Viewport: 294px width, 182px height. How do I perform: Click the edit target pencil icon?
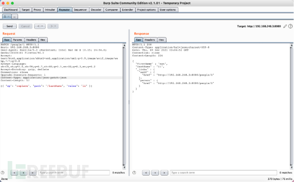(285, 26)
